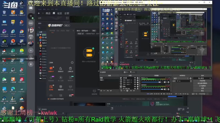This screenshot has height=123, width=220.
Task: Click the search magnifier in Steam library
Action: click(x=39, y=28)
